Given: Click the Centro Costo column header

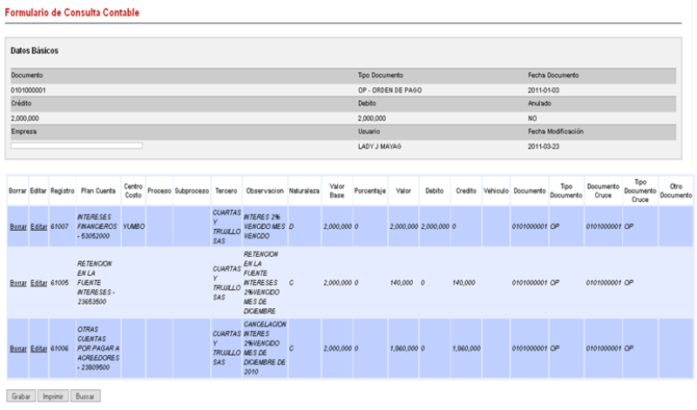Looking at the screenshot, I should 133,190.
